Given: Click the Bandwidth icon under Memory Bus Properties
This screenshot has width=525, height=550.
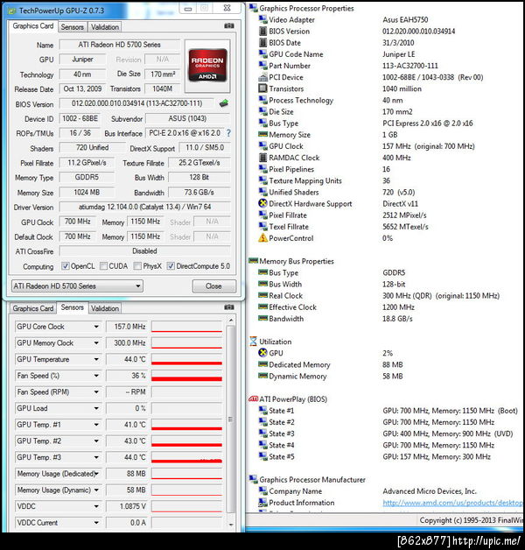Looking at the screenshot, I should [x=262, y=319].
